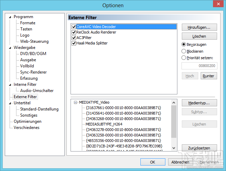Select GUID {48535356-0000-0010-8000-00AA00389B71}
This screenshot has height=171, width=226.
coord(123,141)
